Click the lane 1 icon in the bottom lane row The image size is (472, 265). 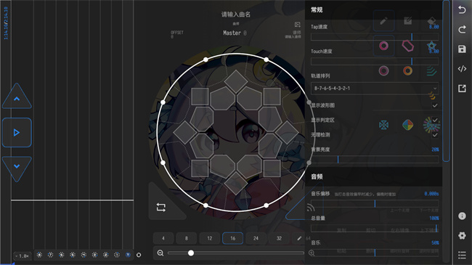pos(117,255)
